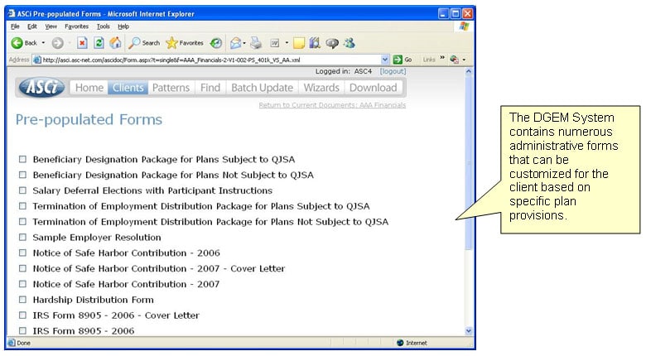
Task: Go to the Home page icon
Action: point(115,43)
